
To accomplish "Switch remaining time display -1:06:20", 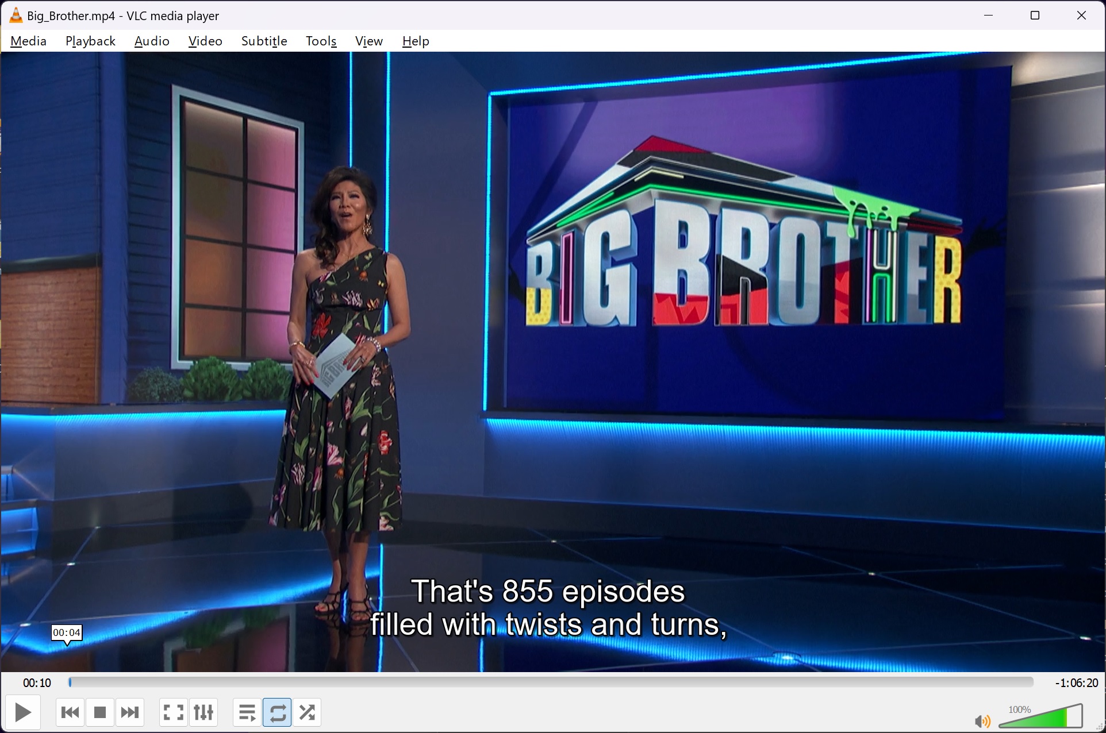I will point(1076,683).
